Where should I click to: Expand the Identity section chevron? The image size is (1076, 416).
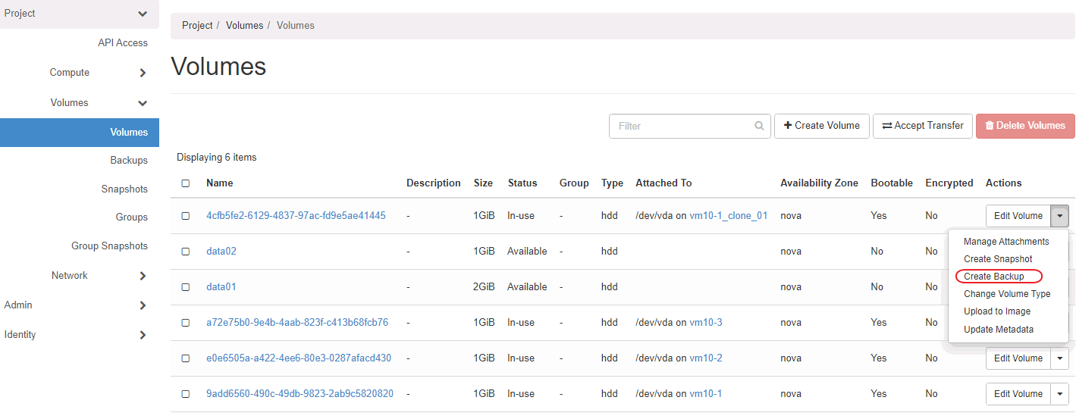coord(143,335)
